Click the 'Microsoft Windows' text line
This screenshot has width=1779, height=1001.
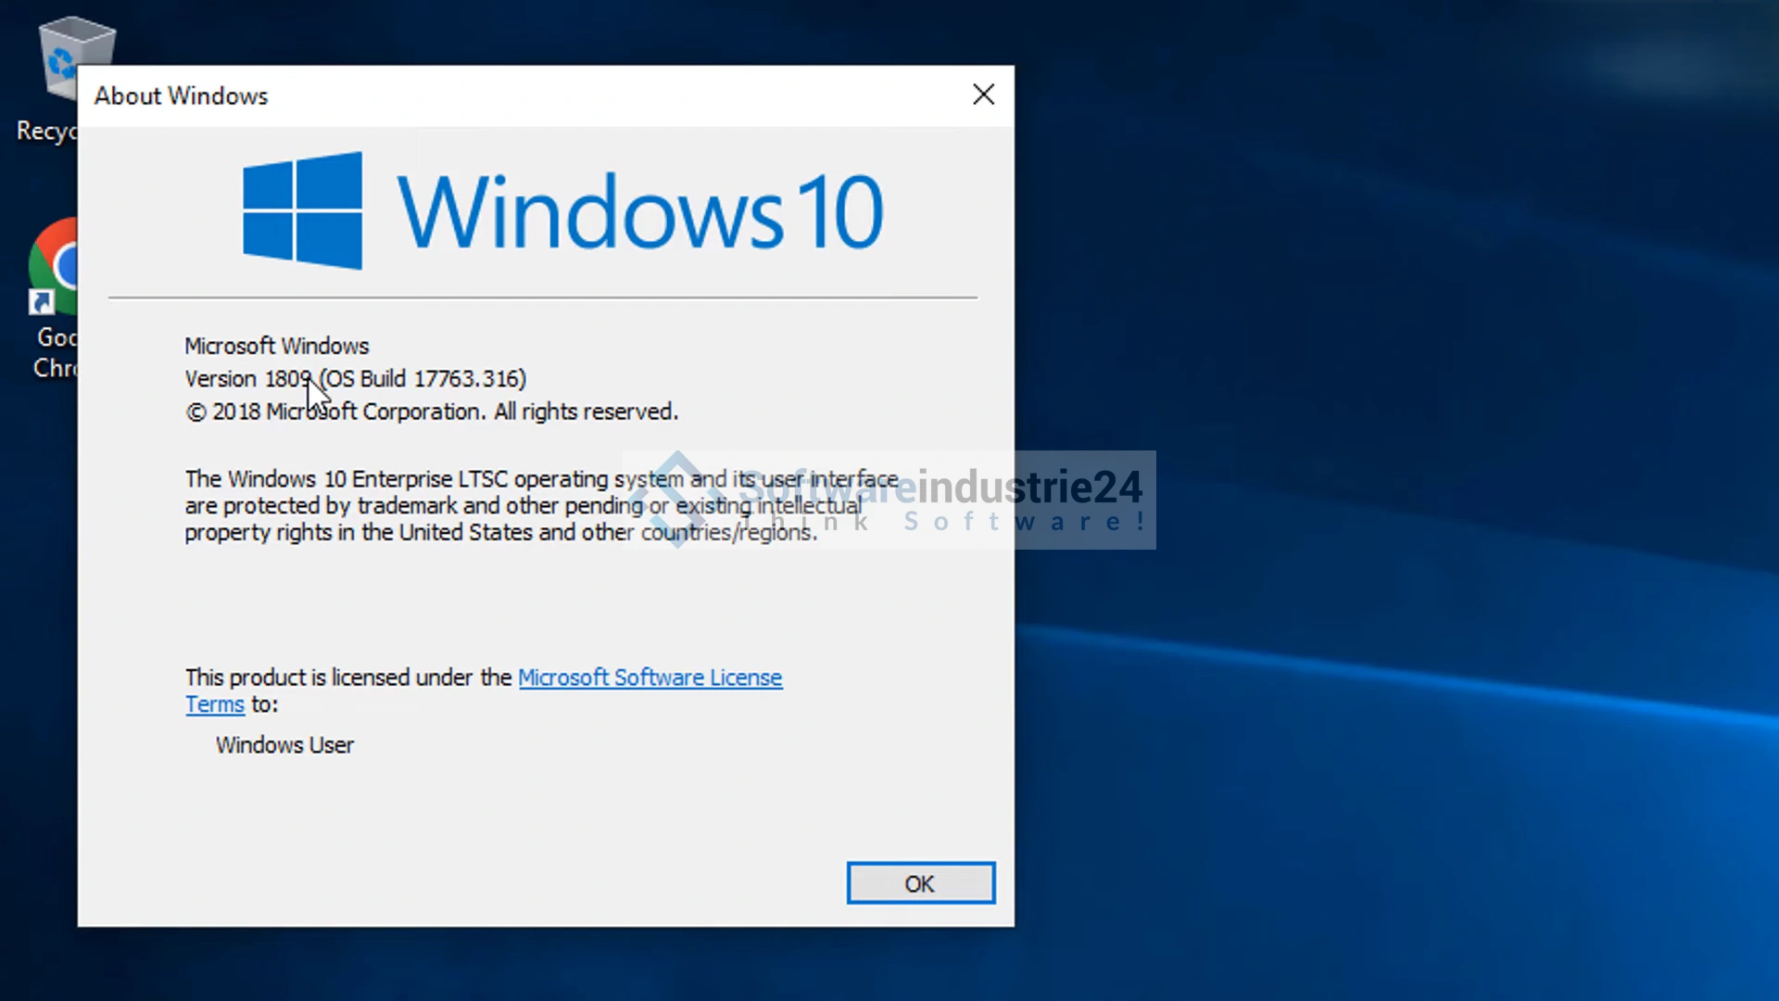pyautogui.click(x=276, y=346)
